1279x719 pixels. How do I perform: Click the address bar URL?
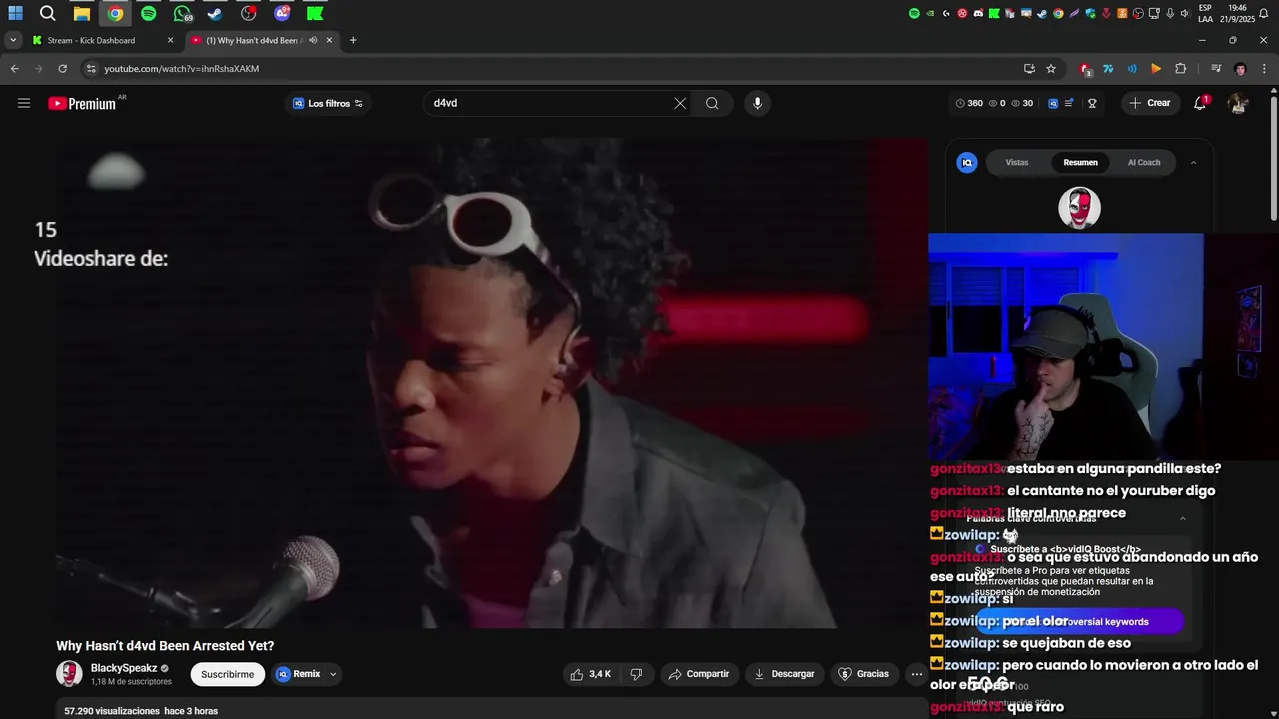[181, 69]
